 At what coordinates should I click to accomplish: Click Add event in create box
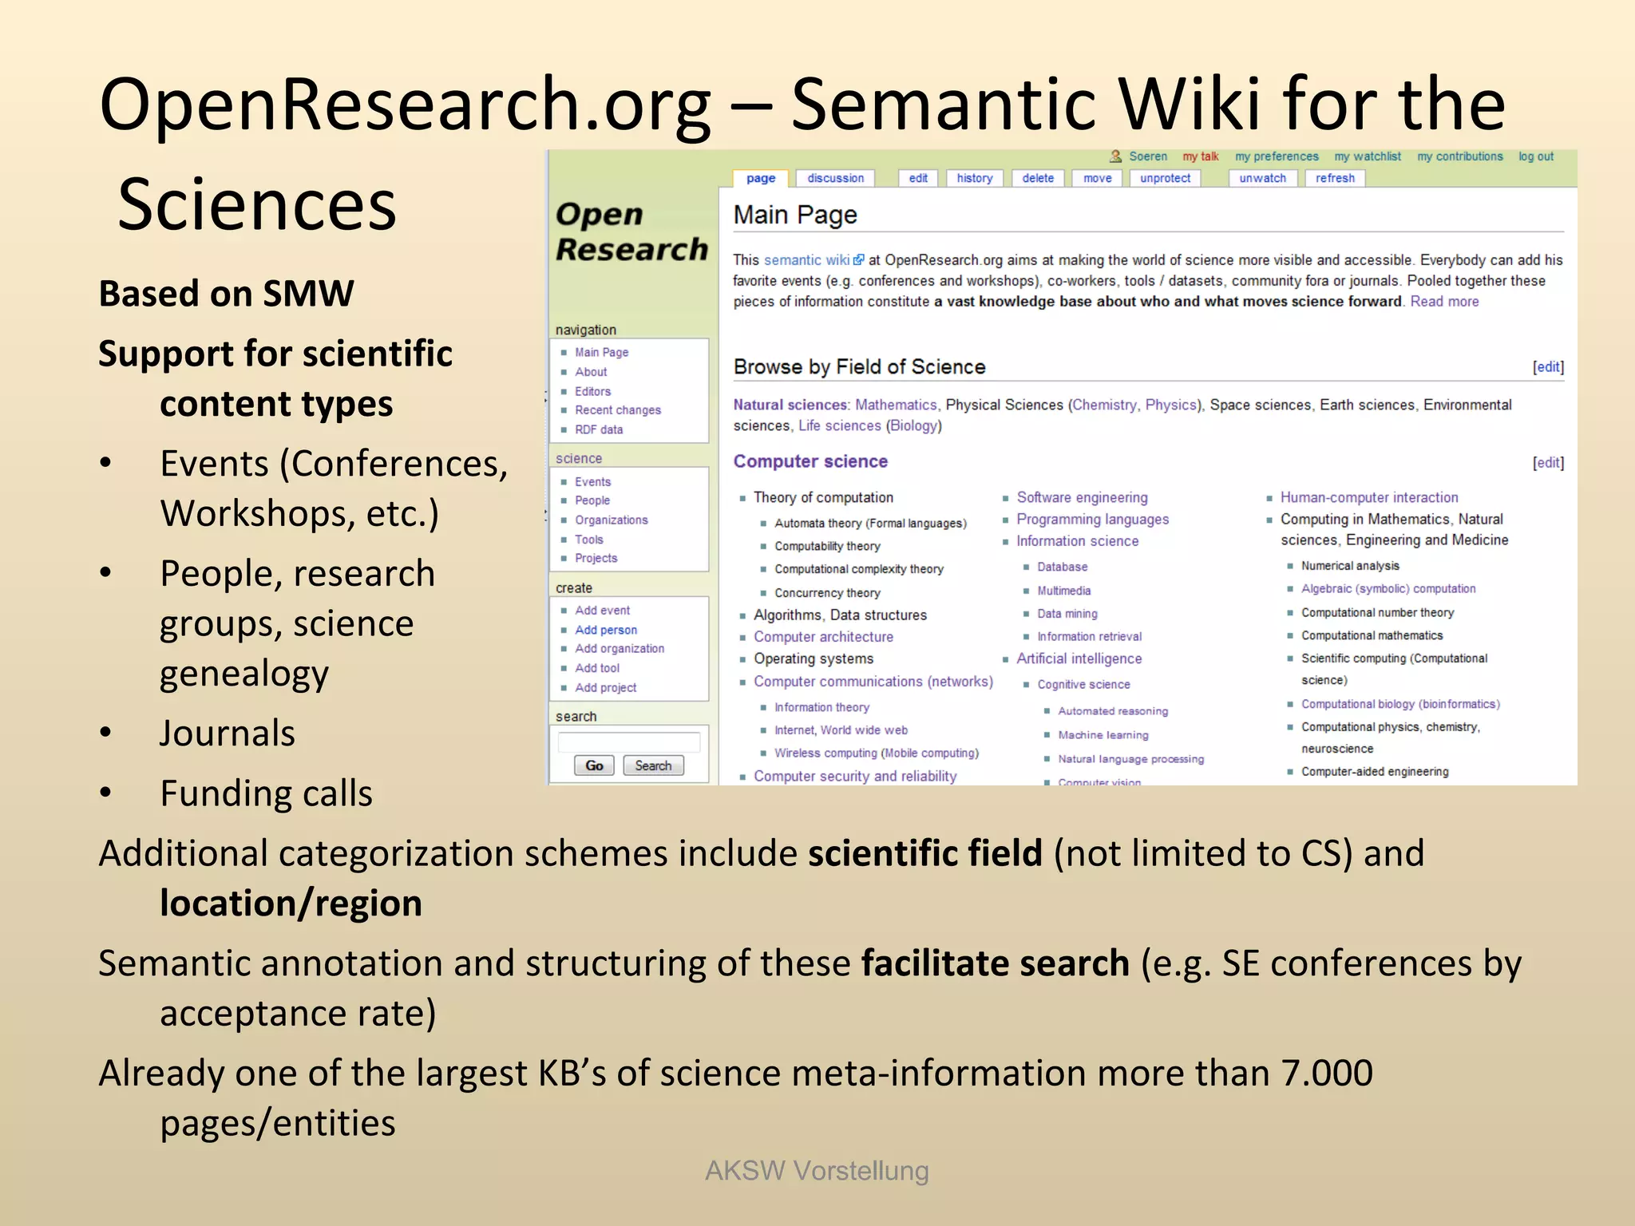click(602, 610)
